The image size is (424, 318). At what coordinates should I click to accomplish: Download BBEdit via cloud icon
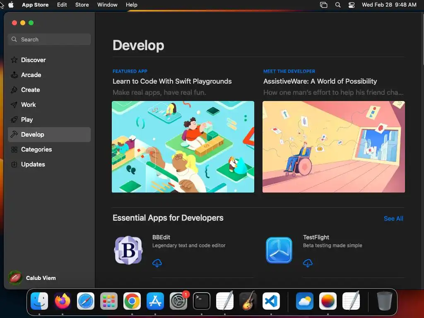click(157, 263)
